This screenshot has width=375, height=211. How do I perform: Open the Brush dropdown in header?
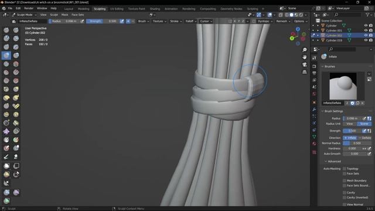pyautogui.click(x=144, y=21)
